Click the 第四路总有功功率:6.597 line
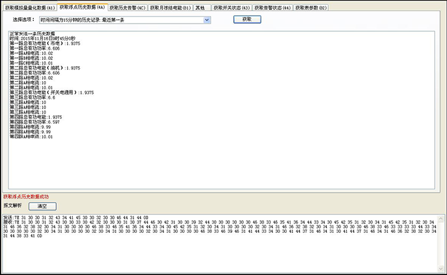This screenshot has height=275, width=447. click(x=34, y=122)
